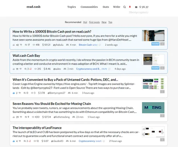Upvote the 10000$ Bitcoin Cash post
178x147 pixels.
click(14, 45)
